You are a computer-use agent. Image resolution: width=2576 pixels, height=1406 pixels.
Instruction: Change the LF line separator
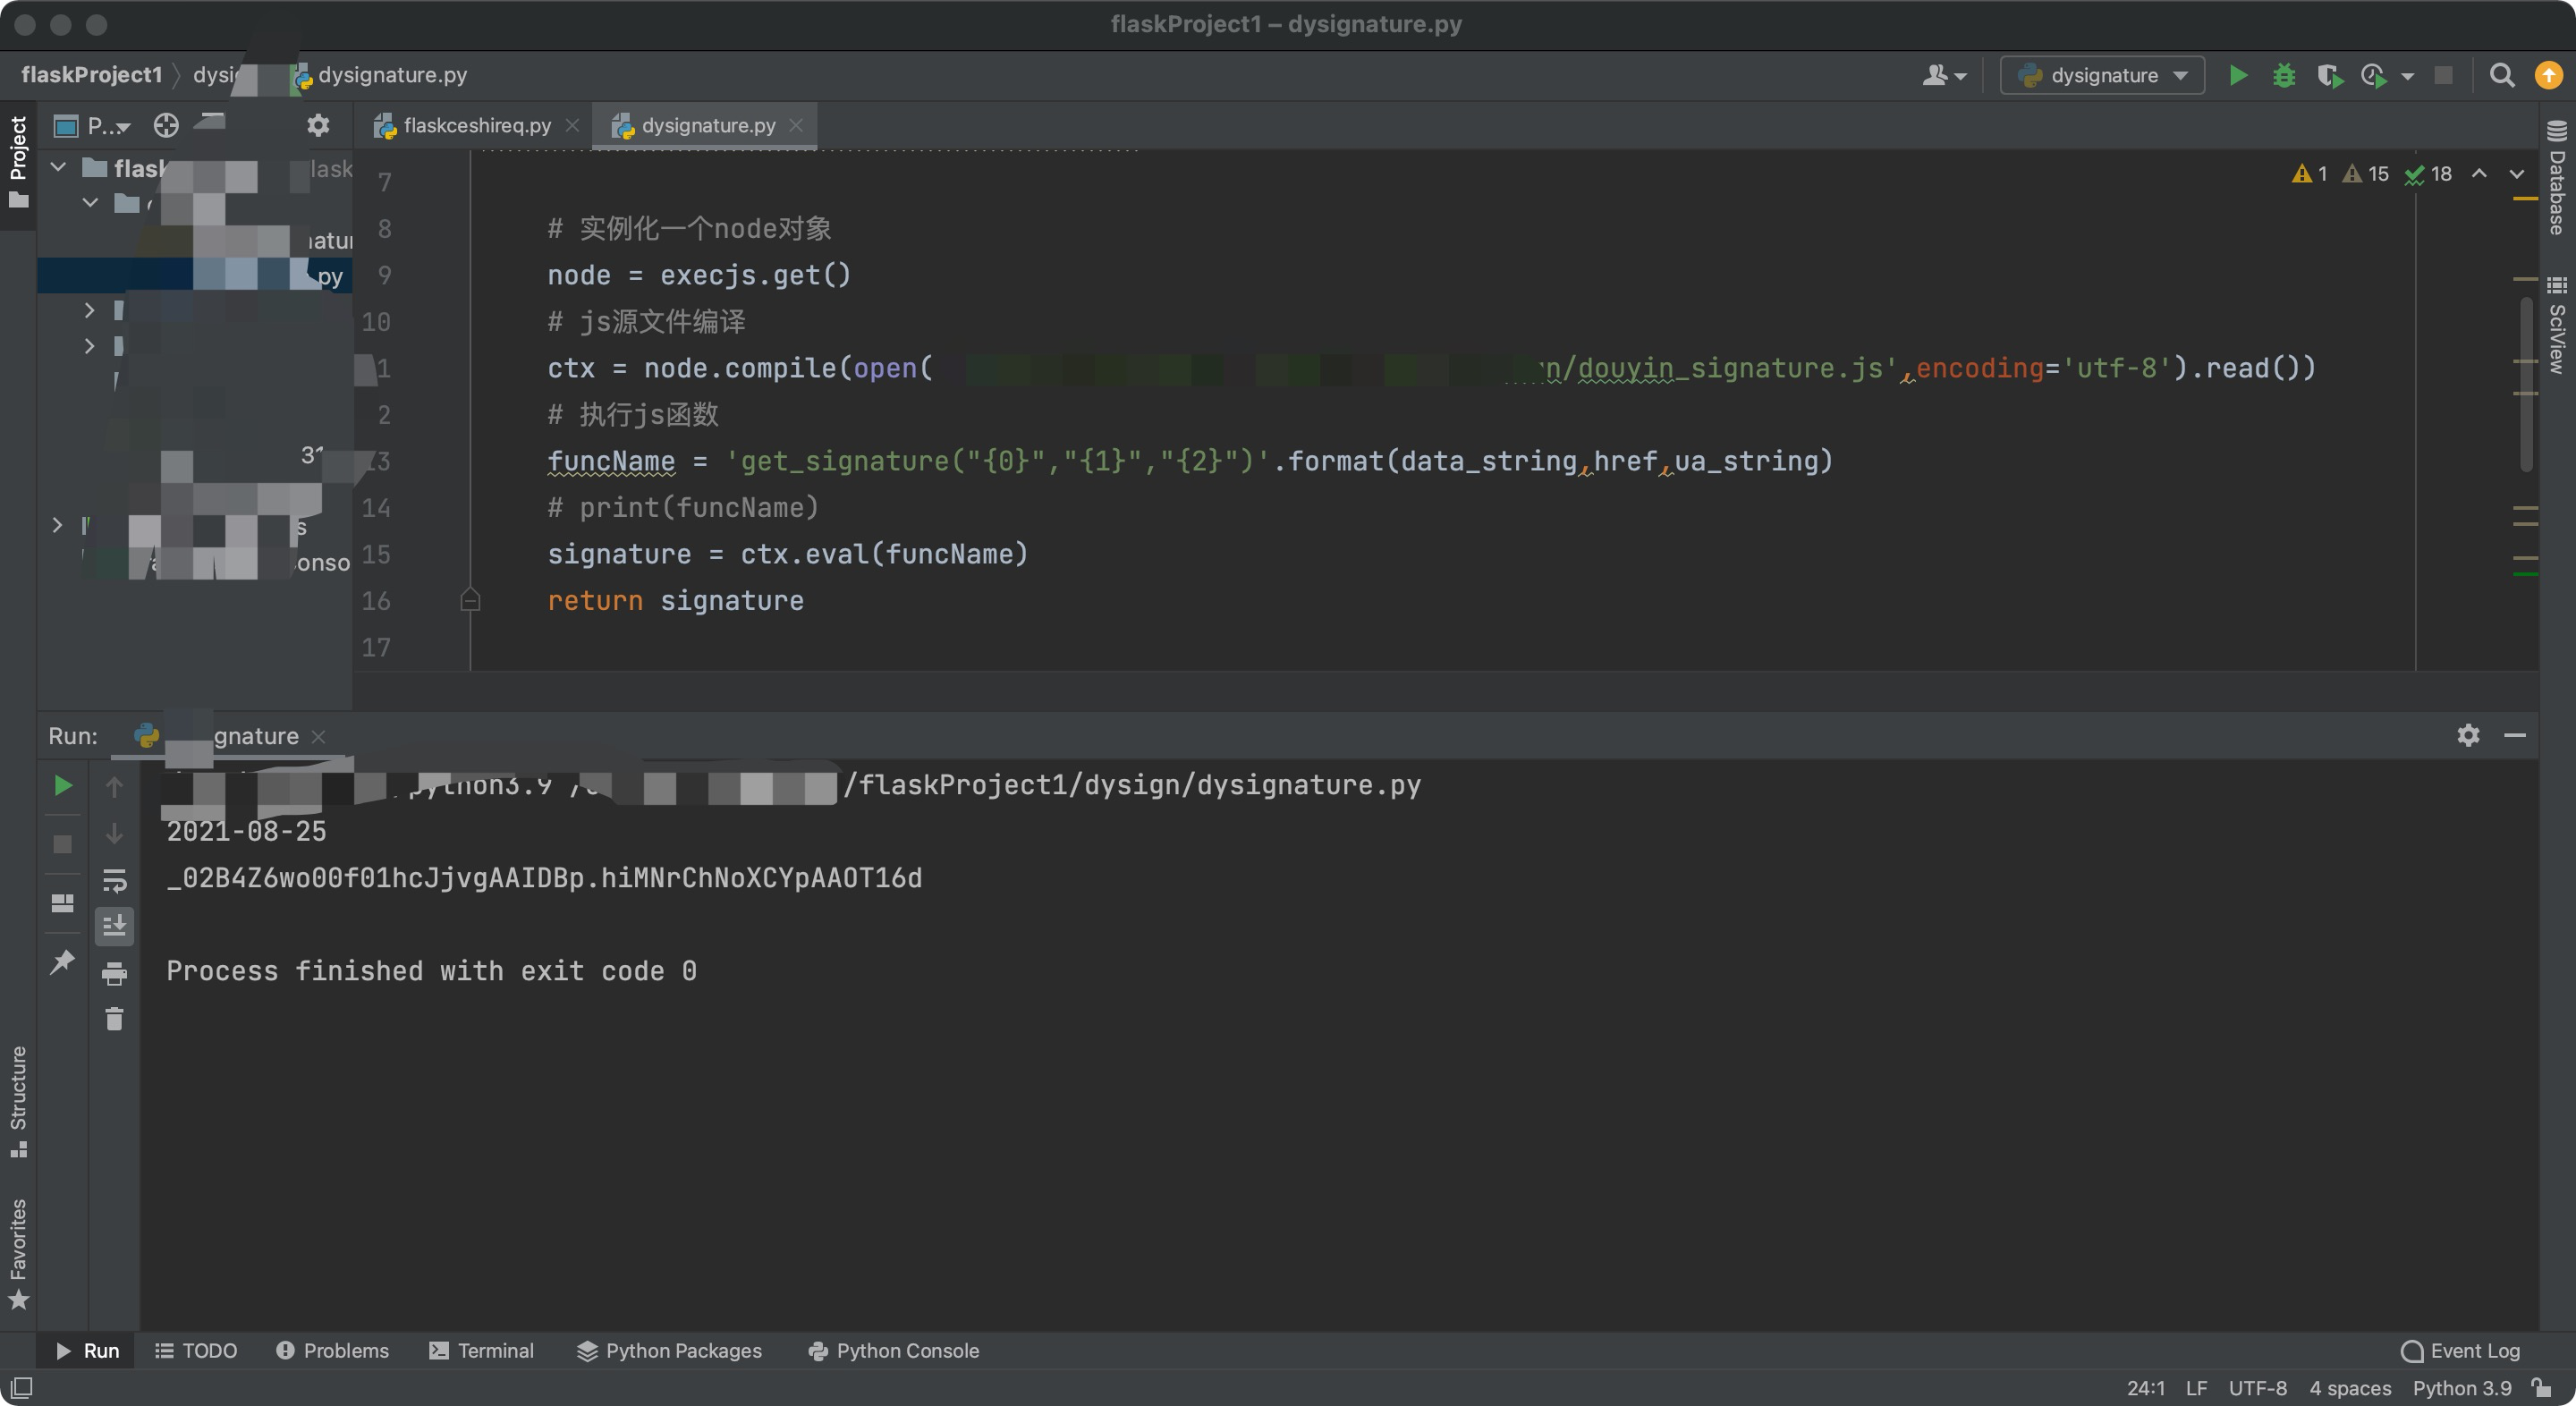(x=2196, y=1388)
